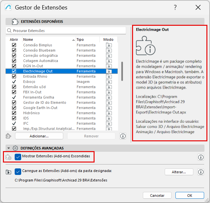This screenshot has height=203, width=210.
Task: Click the info icon next to the Remover button
Action: pos(123,136)
